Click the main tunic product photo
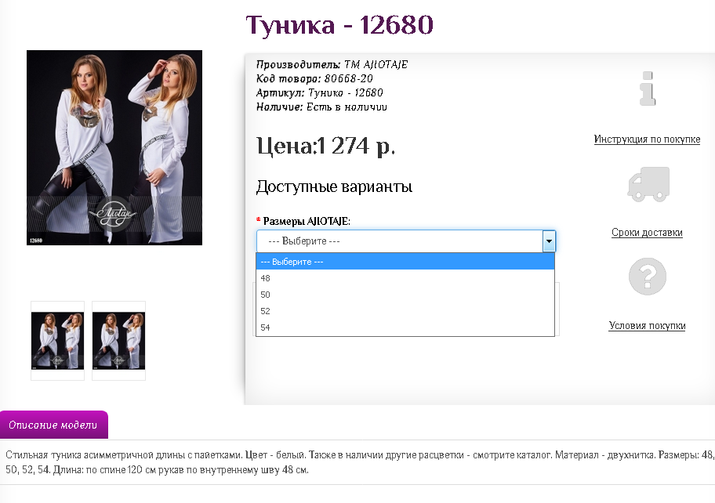 point(114,147)
